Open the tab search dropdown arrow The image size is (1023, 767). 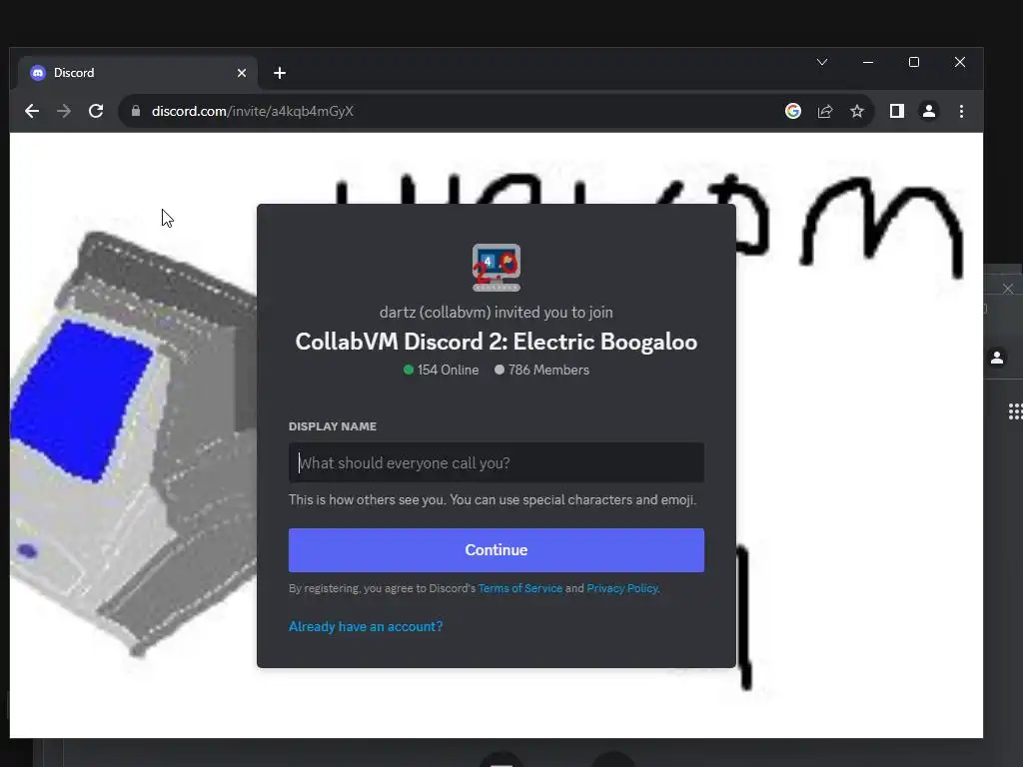point(822,62)
